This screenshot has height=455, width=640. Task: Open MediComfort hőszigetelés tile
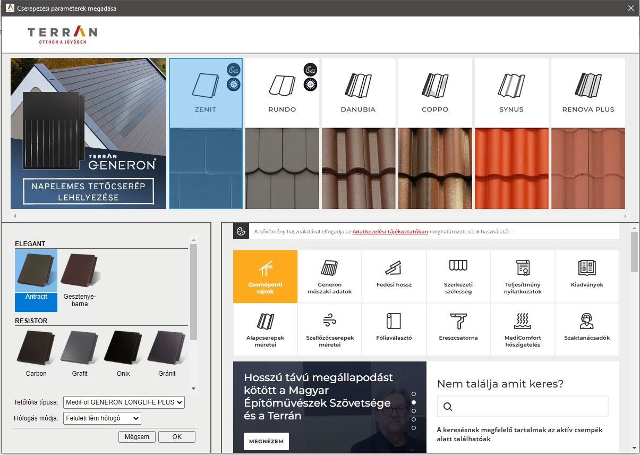tap(523, 330)
